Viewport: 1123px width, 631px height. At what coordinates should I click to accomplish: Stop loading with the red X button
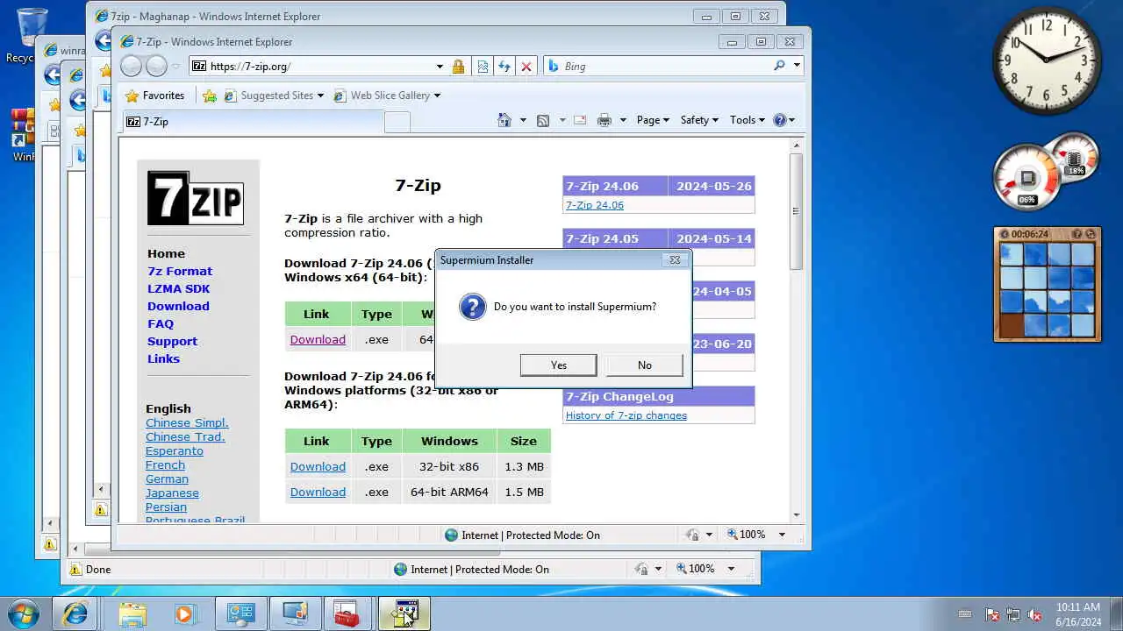(x=526, y=66)
